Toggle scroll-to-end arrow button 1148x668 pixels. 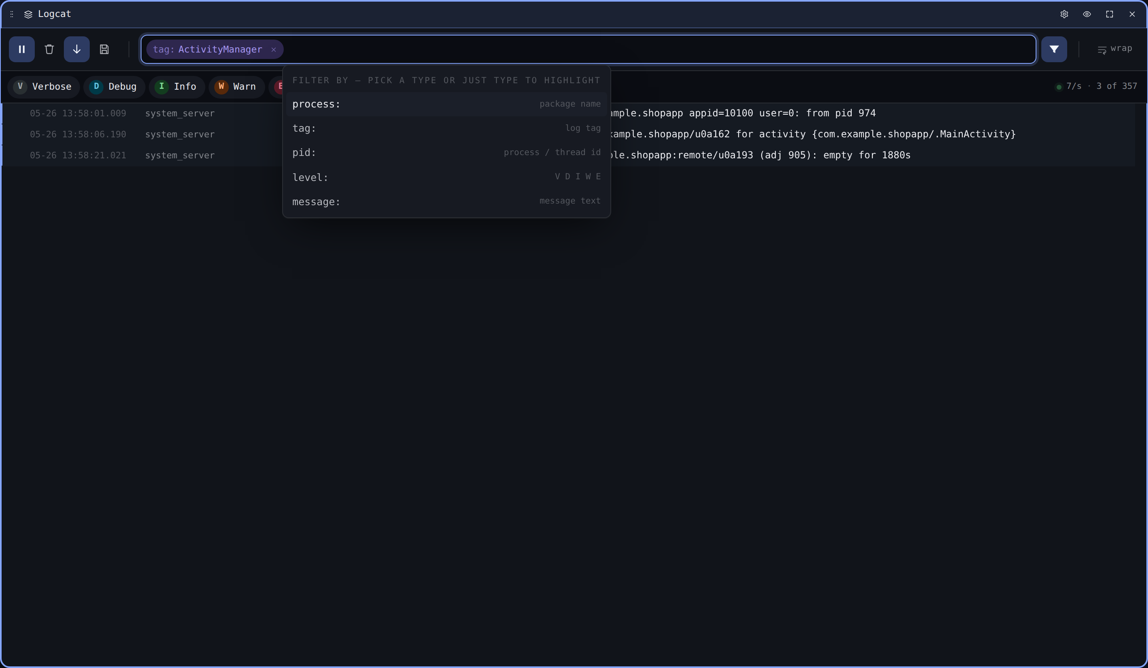coord(76,49)
